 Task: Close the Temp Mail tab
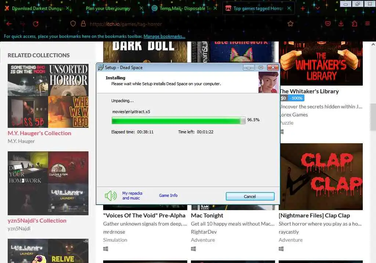pos(215,8)
